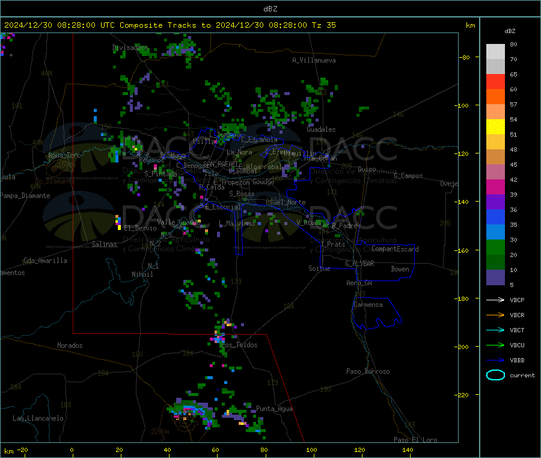Click the 'A_Villanueva' map label
The height and width of the screenshot is (458, 541).
314,60
